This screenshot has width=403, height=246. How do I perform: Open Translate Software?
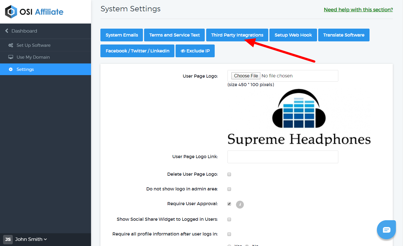[344, 35]
